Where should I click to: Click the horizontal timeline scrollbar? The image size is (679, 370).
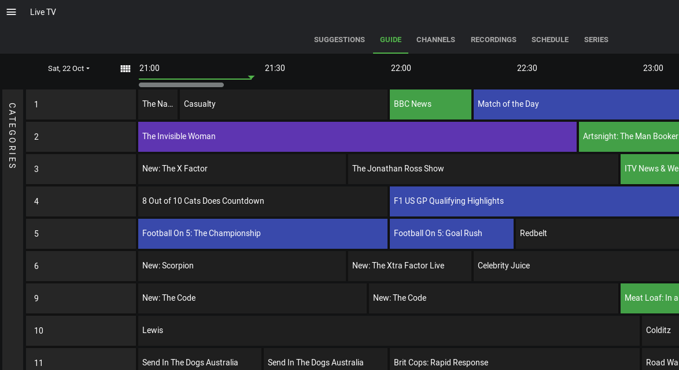[181, 84]
